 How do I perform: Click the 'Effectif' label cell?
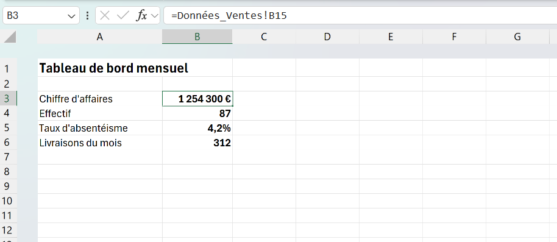click(x=100, y=113)
